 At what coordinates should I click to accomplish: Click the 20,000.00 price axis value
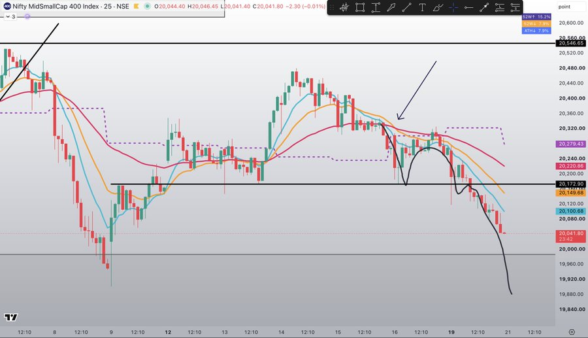572,249
